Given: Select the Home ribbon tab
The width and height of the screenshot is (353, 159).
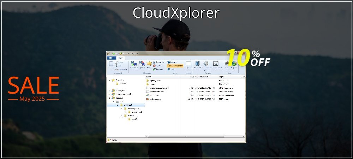Looking at the screenshot, I should click(121, 58).
